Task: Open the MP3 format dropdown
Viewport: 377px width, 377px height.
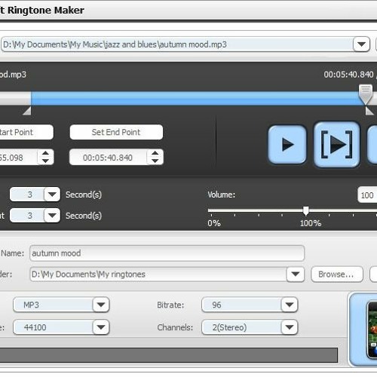Action: tap(101, 305)
